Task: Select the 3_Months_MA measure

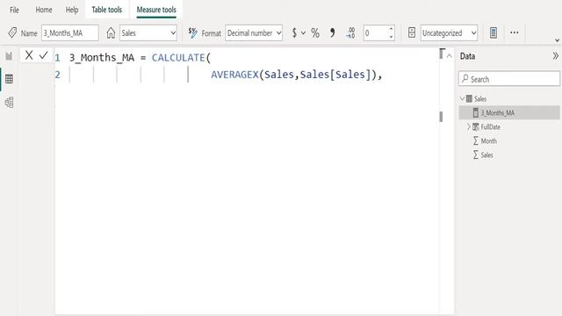Action: click(x=509, y=112)
